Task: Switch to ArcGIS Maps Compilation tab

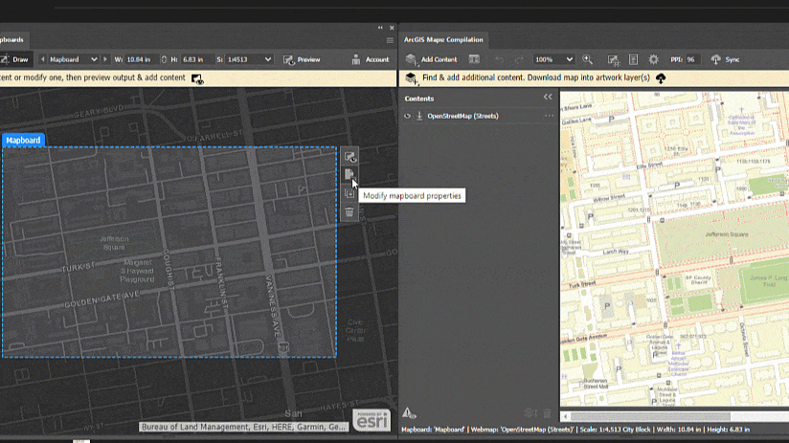Action: 443,40
